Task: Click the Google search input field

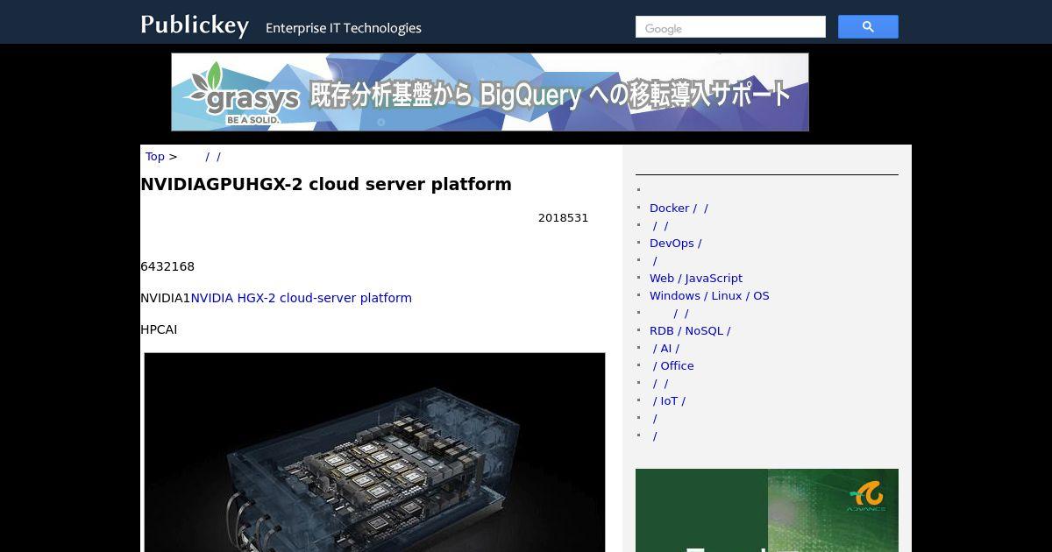Action: 730,27
